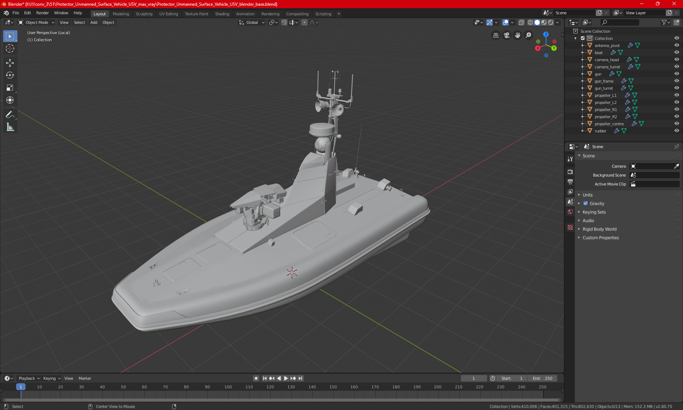Toggle camera view in viewport

tap(507, 35)
